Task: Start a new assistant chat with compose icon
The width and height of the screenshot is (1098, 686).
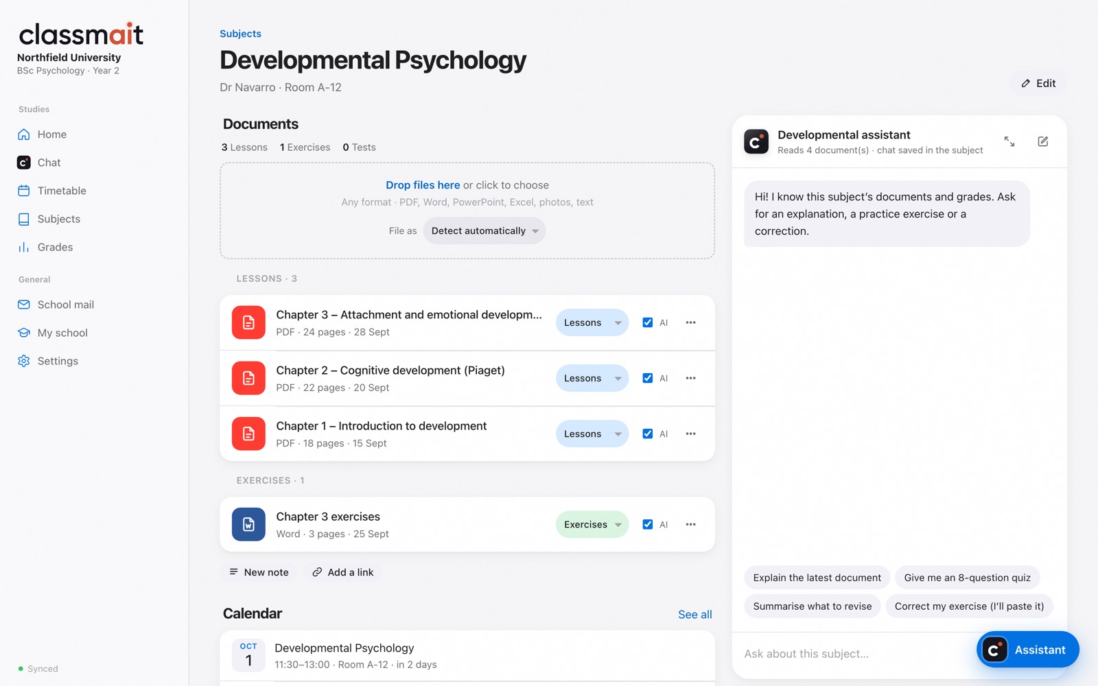Action: click(1043, 141)
